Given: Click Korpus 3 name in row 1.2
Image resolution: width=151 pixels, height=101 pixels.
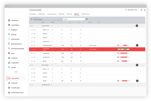Looking at the screenshot, I should tap(45, 34).
